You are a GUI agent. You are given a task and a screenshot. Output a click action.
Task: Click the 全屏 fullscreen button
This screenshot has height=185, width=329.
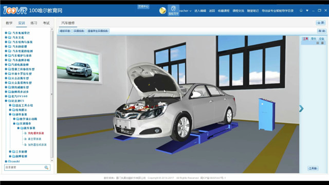point(321,23)
